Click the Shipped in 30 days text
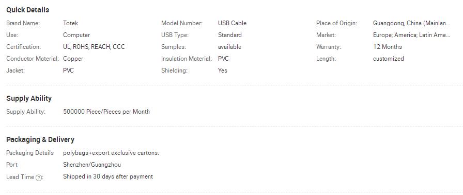 coord(108,176)
